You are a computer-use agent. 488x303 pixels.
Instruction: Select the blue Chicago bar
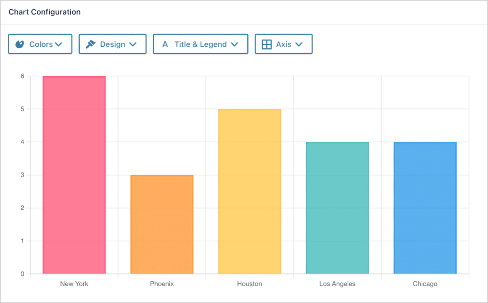click(425, 207)
